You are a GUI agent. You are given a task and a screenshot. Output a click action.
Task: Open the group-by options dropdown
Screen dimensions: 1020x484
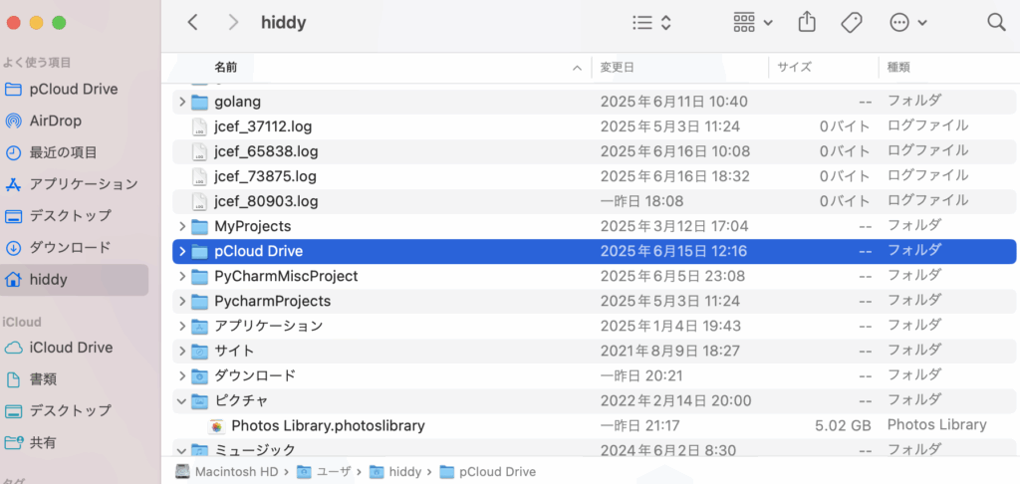[753, 23]
